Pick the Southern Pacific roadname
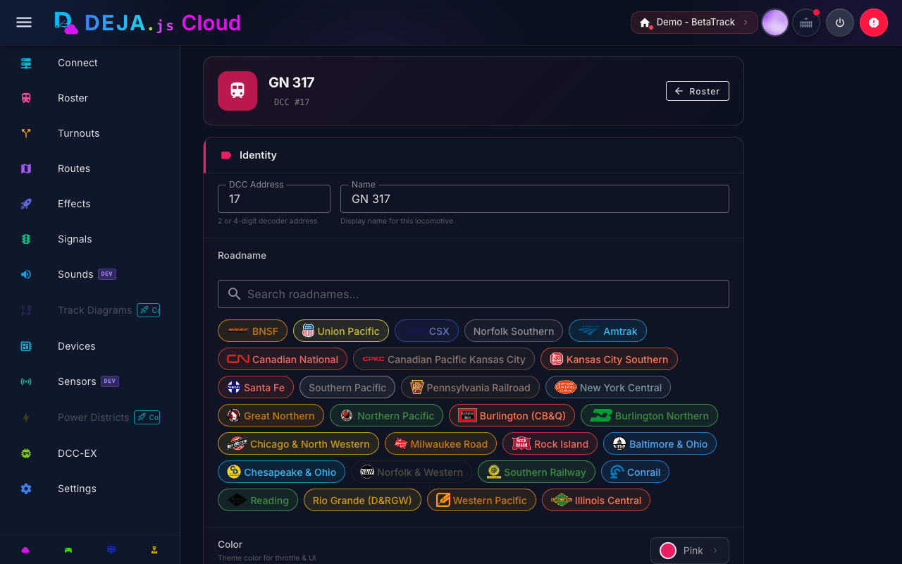 click(x=347, y=388)
